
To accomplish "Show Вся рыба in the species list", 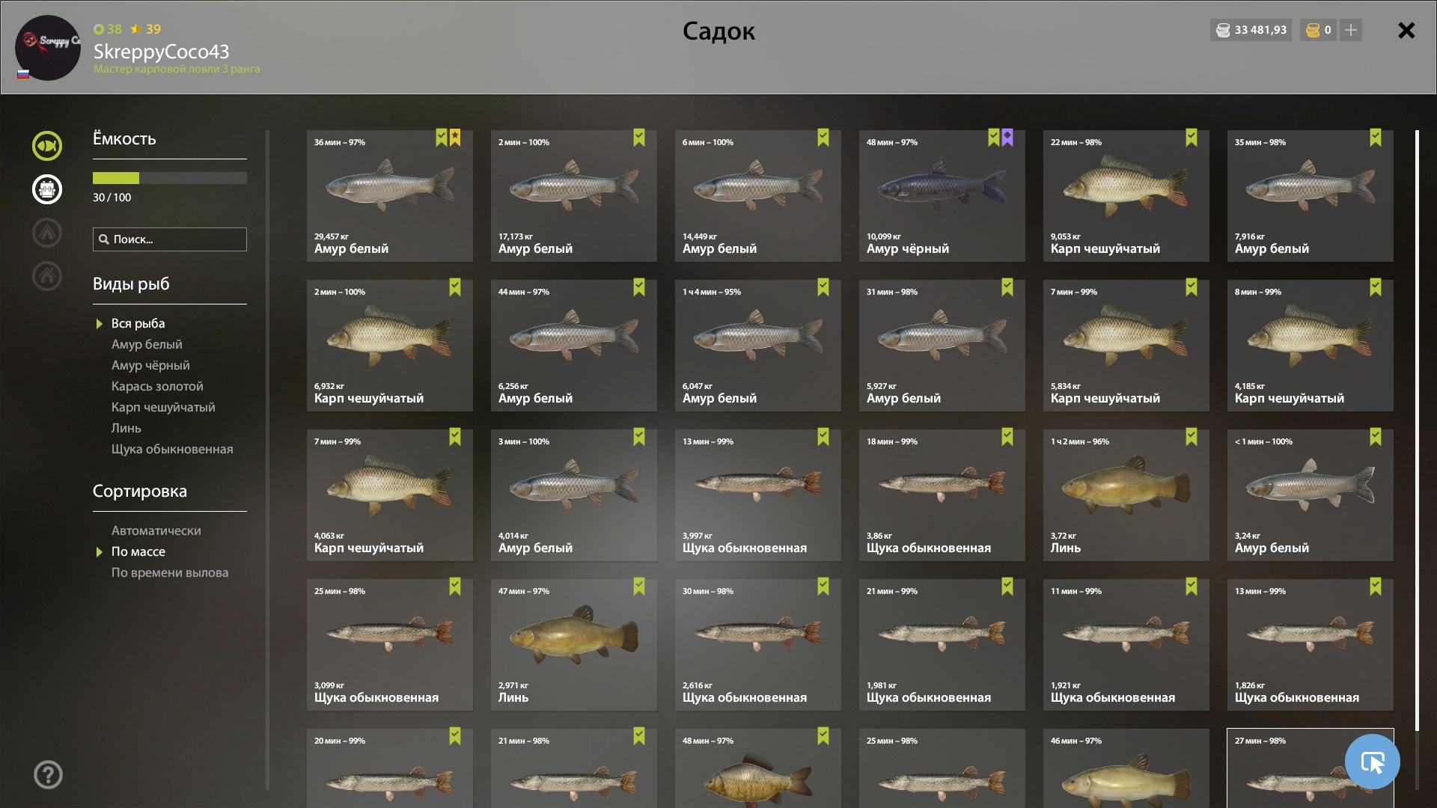I will click(x=138, y=323).
